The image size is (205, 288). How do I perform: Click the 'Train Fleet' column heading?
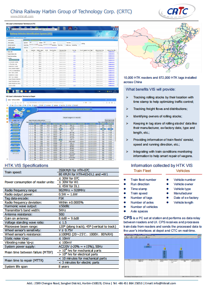(x=142, y=171)
